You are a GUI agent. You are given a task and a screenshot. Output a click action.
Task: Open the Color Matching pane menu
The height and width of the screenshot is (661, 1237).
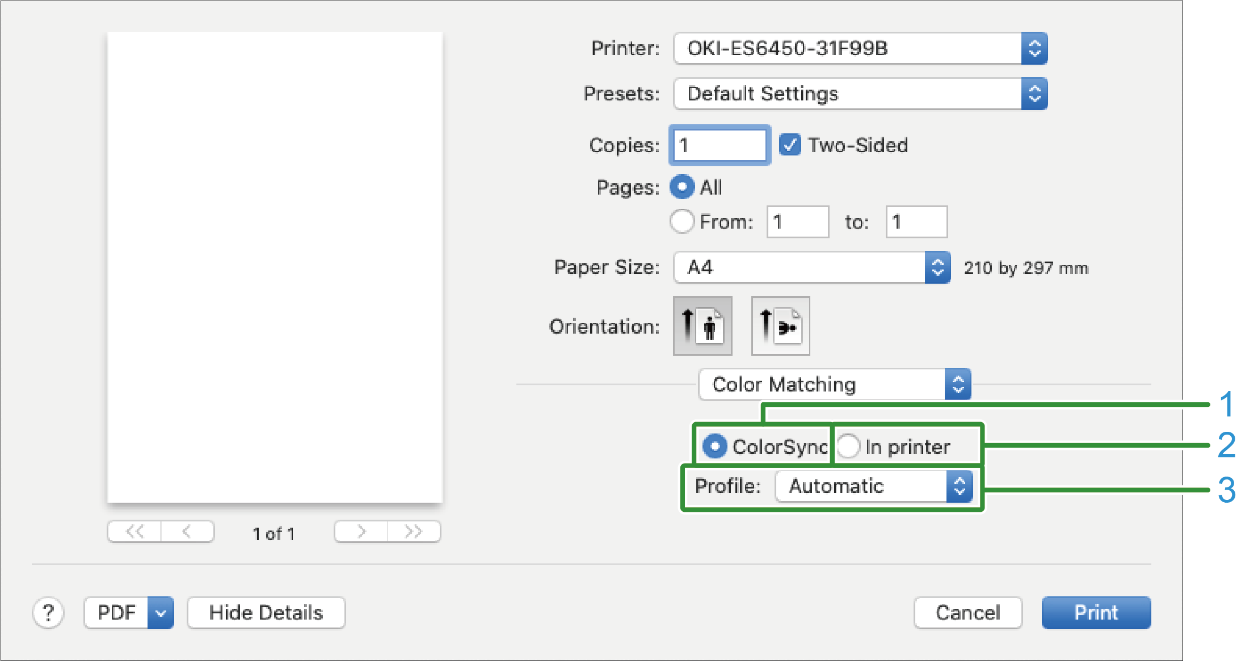834,384
